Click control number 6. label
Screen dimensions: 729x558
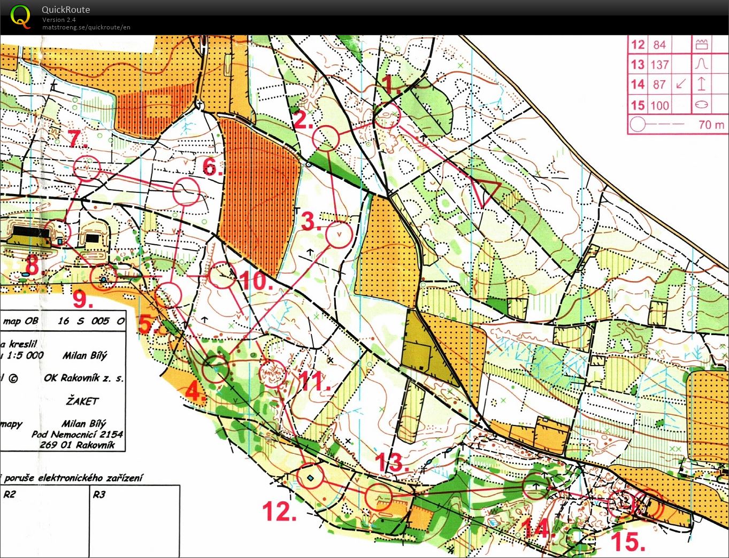click(x=212, y=167)
